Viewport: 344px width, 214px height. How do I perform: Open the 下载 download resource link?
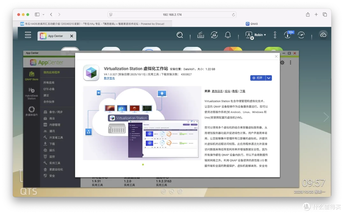pyautogui.click(x=242, y=91)
